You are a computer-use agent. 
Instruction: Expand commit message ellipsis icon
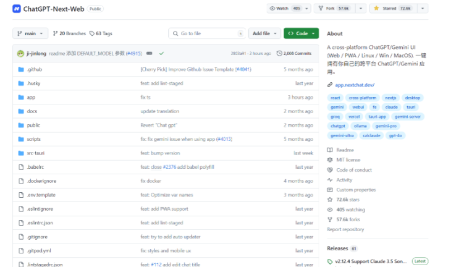[150, 54]
